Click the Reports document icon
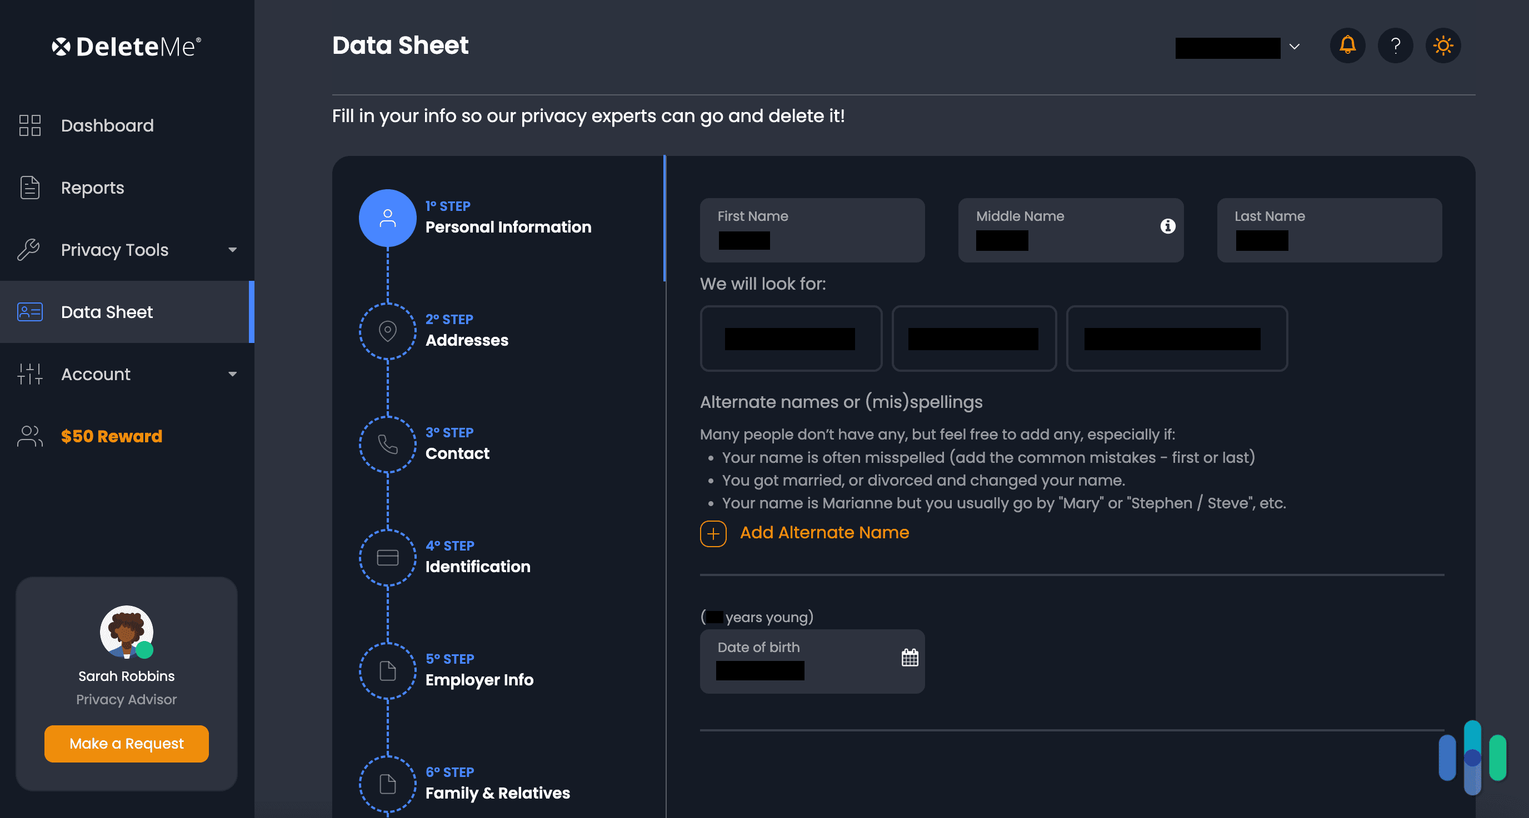Image resolution: width=1529 pixels, height=818 pixels. click(x=29, y=186)
